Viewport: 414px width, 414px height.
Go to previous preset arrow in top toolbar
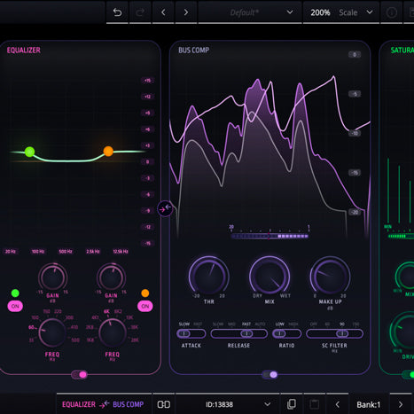(x=163, y=12)
